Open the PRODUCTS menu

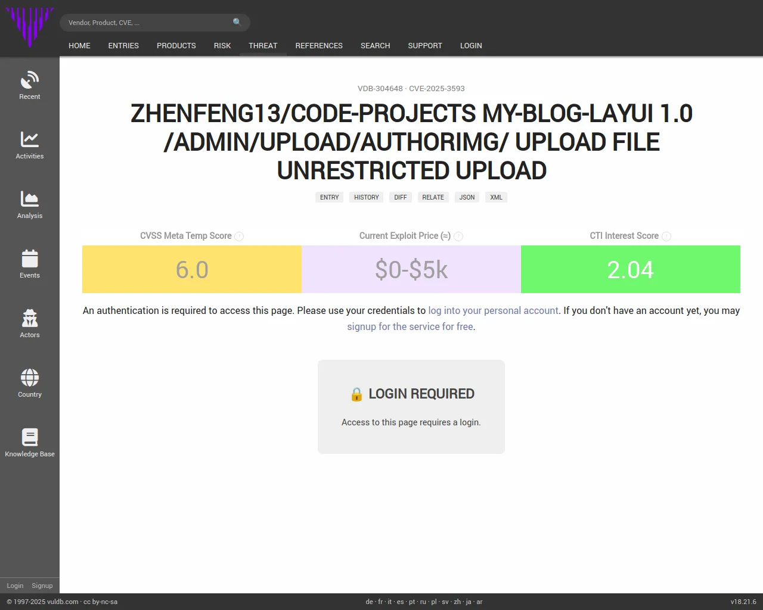pyautogui.click(x=176, y=45)
